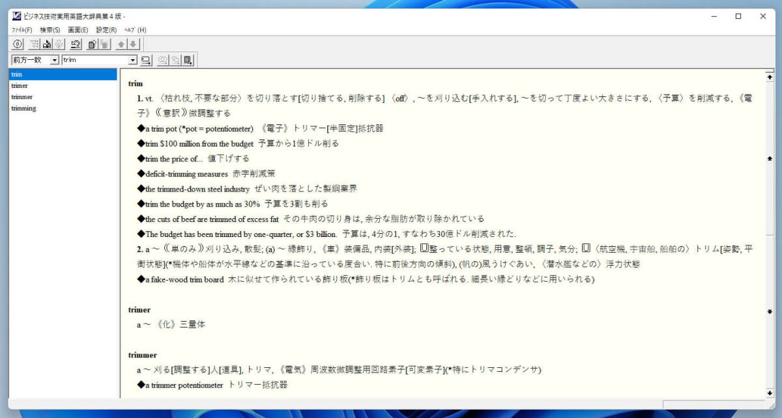Click the bold 'trimer' entry heading

(139, 310)
